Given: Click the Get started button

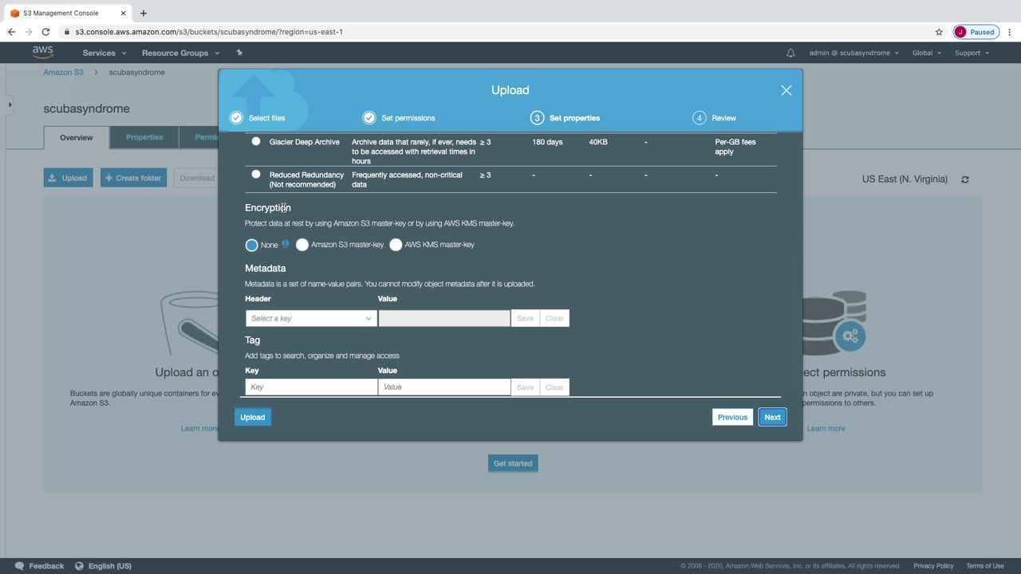Looking at the screenshot, I should pos(513,463).
